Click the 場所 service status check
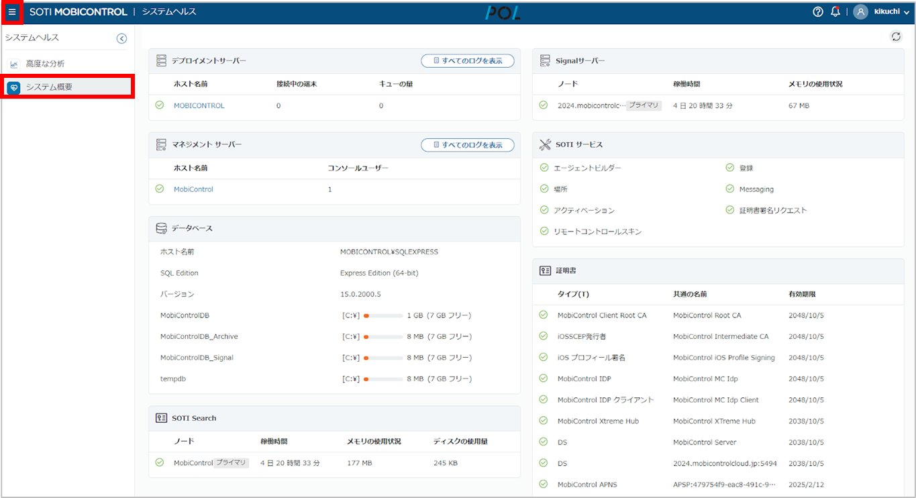 click(x=544, y=189)
